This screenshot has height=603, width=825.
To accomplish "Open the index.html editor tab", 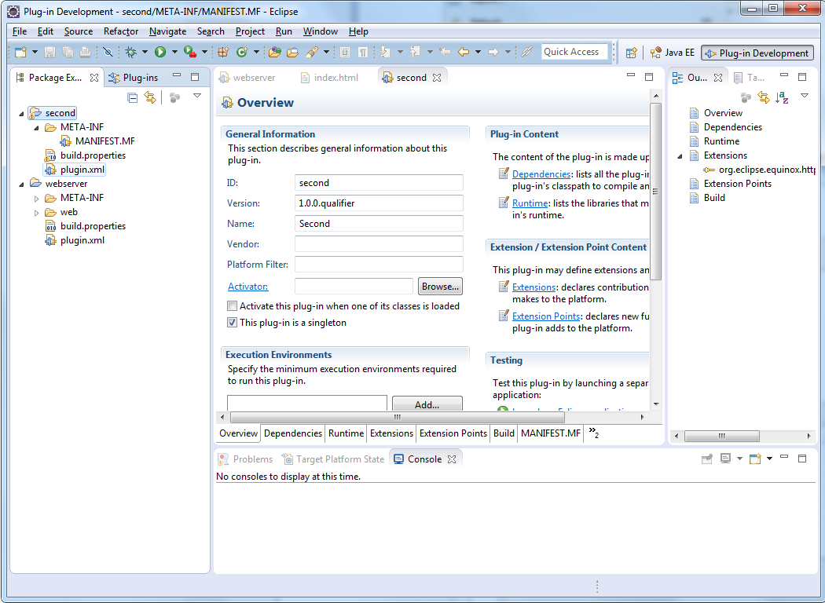I will (x=330, y=77).
